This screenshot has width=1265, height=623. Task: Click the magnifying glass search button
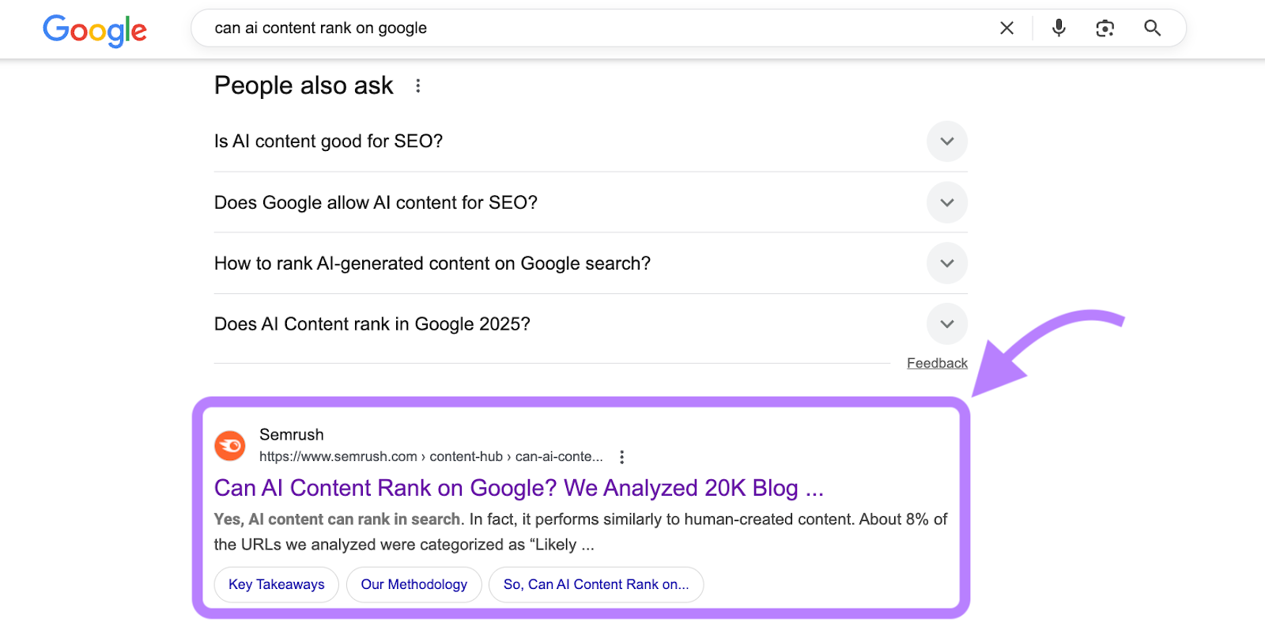point(1152,28)
